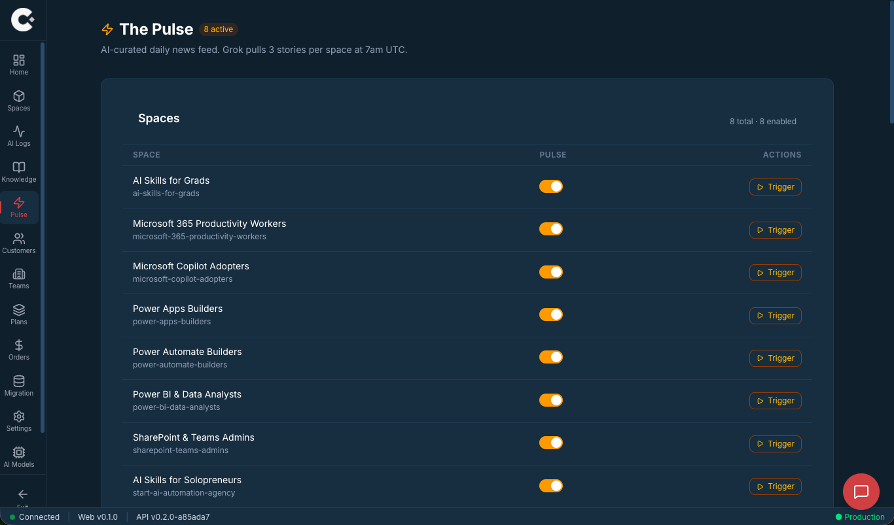Disable Pulse for SharePoint & Teams Admins
The width and height of the screenshot is (894, 525).
[x=551, y=443]
